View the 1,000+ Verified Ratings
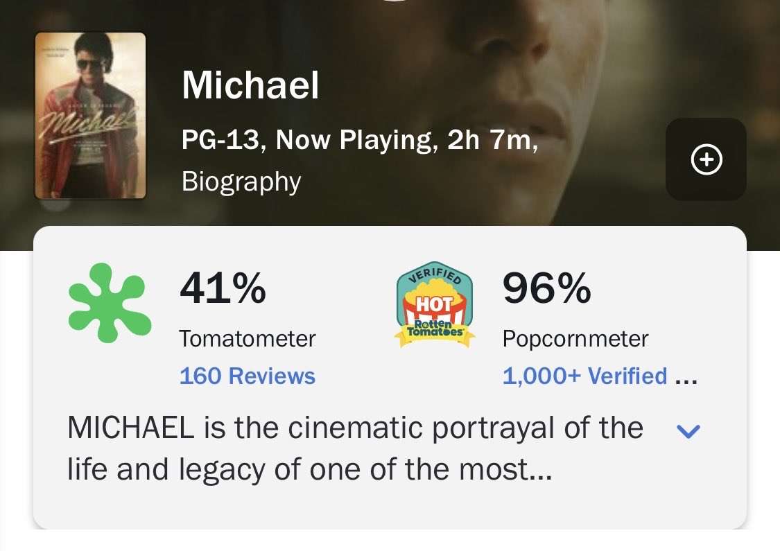780x551 pixels. (584, 376)
